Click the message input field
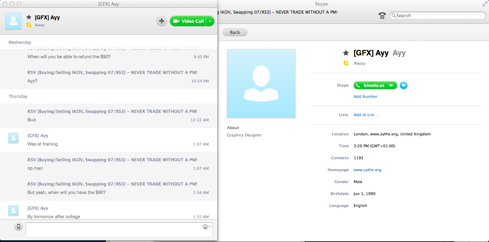The width and height of the screenshot is (489, 242). click(x=119, y=230)
